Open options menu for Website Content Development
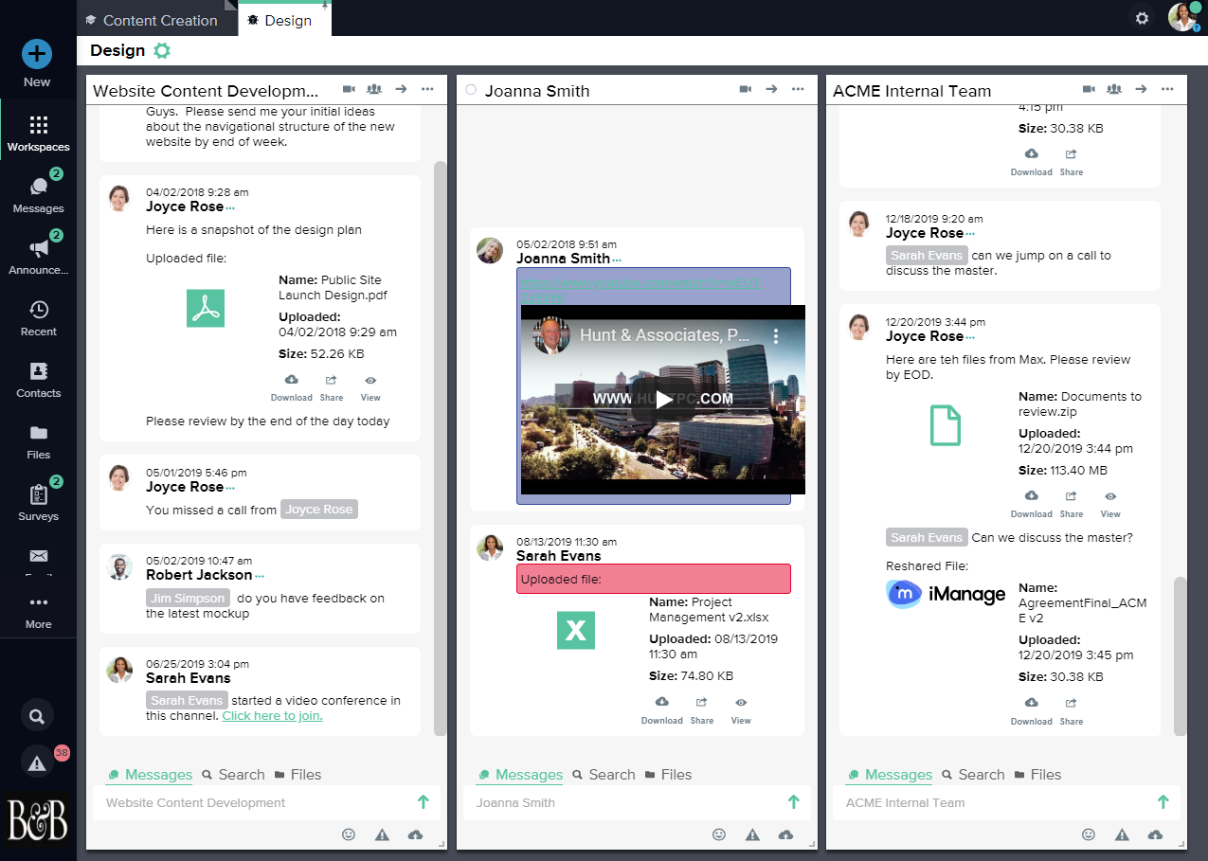1208x861 pixels. 427,89
